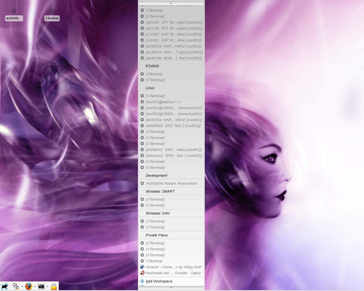Open the terminal launcher in the panel
The height and width of the screenshot is (291, 364).
click(41, 286)
